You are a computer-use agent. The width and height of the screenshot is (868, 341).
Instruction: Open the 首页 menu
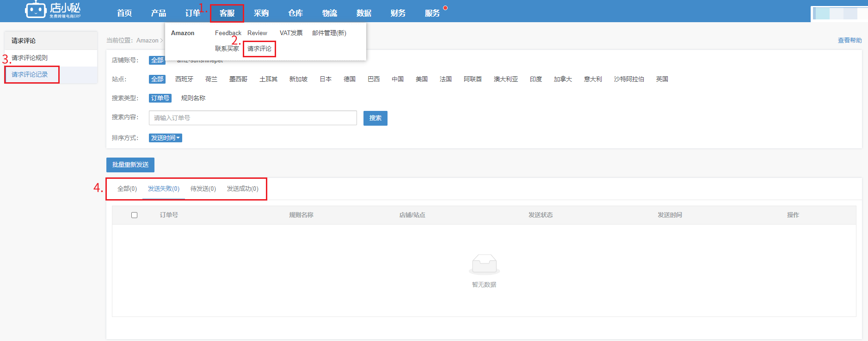click(124, 13)
